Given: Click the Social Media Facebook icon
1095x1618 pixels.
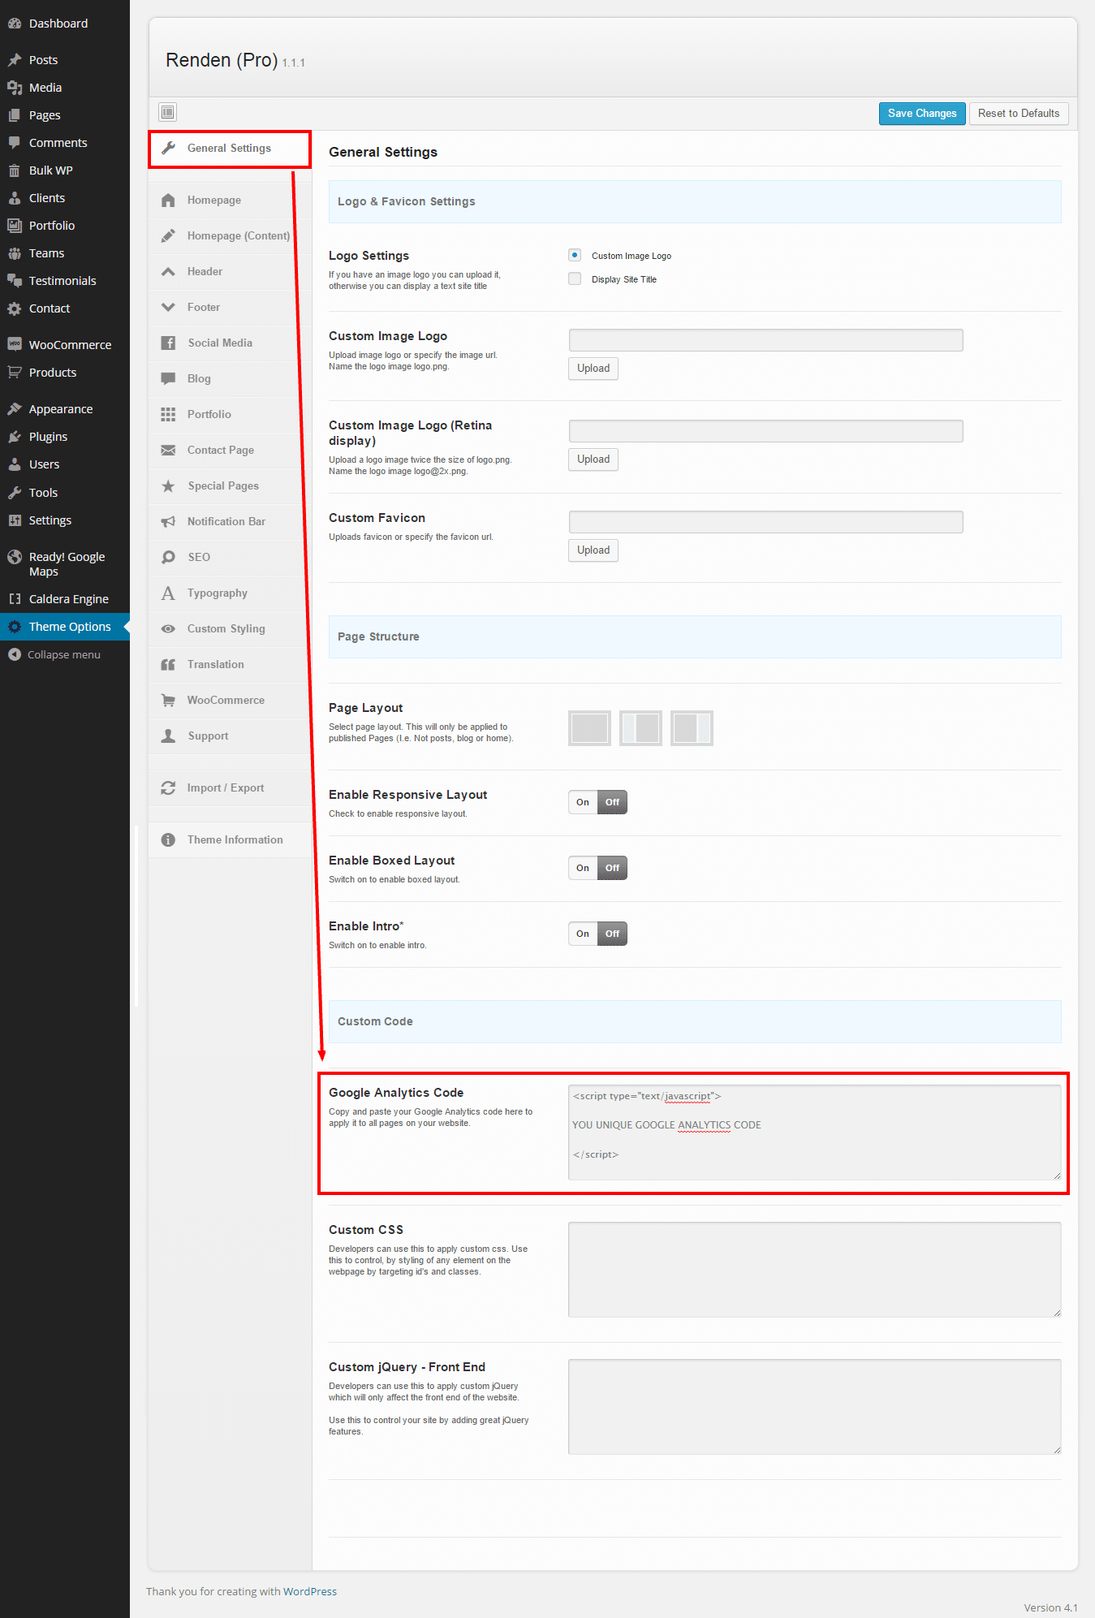Looking at the screenshot, I should pos(168,343).
